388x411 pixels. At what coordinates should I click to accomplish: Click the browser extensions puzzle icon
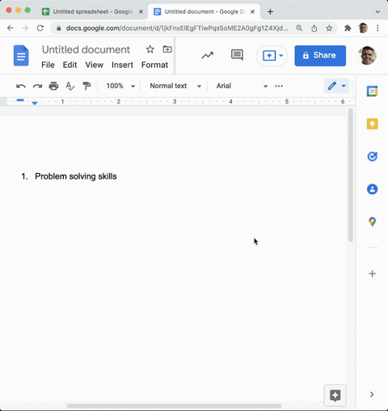click(x=348, y=28)
